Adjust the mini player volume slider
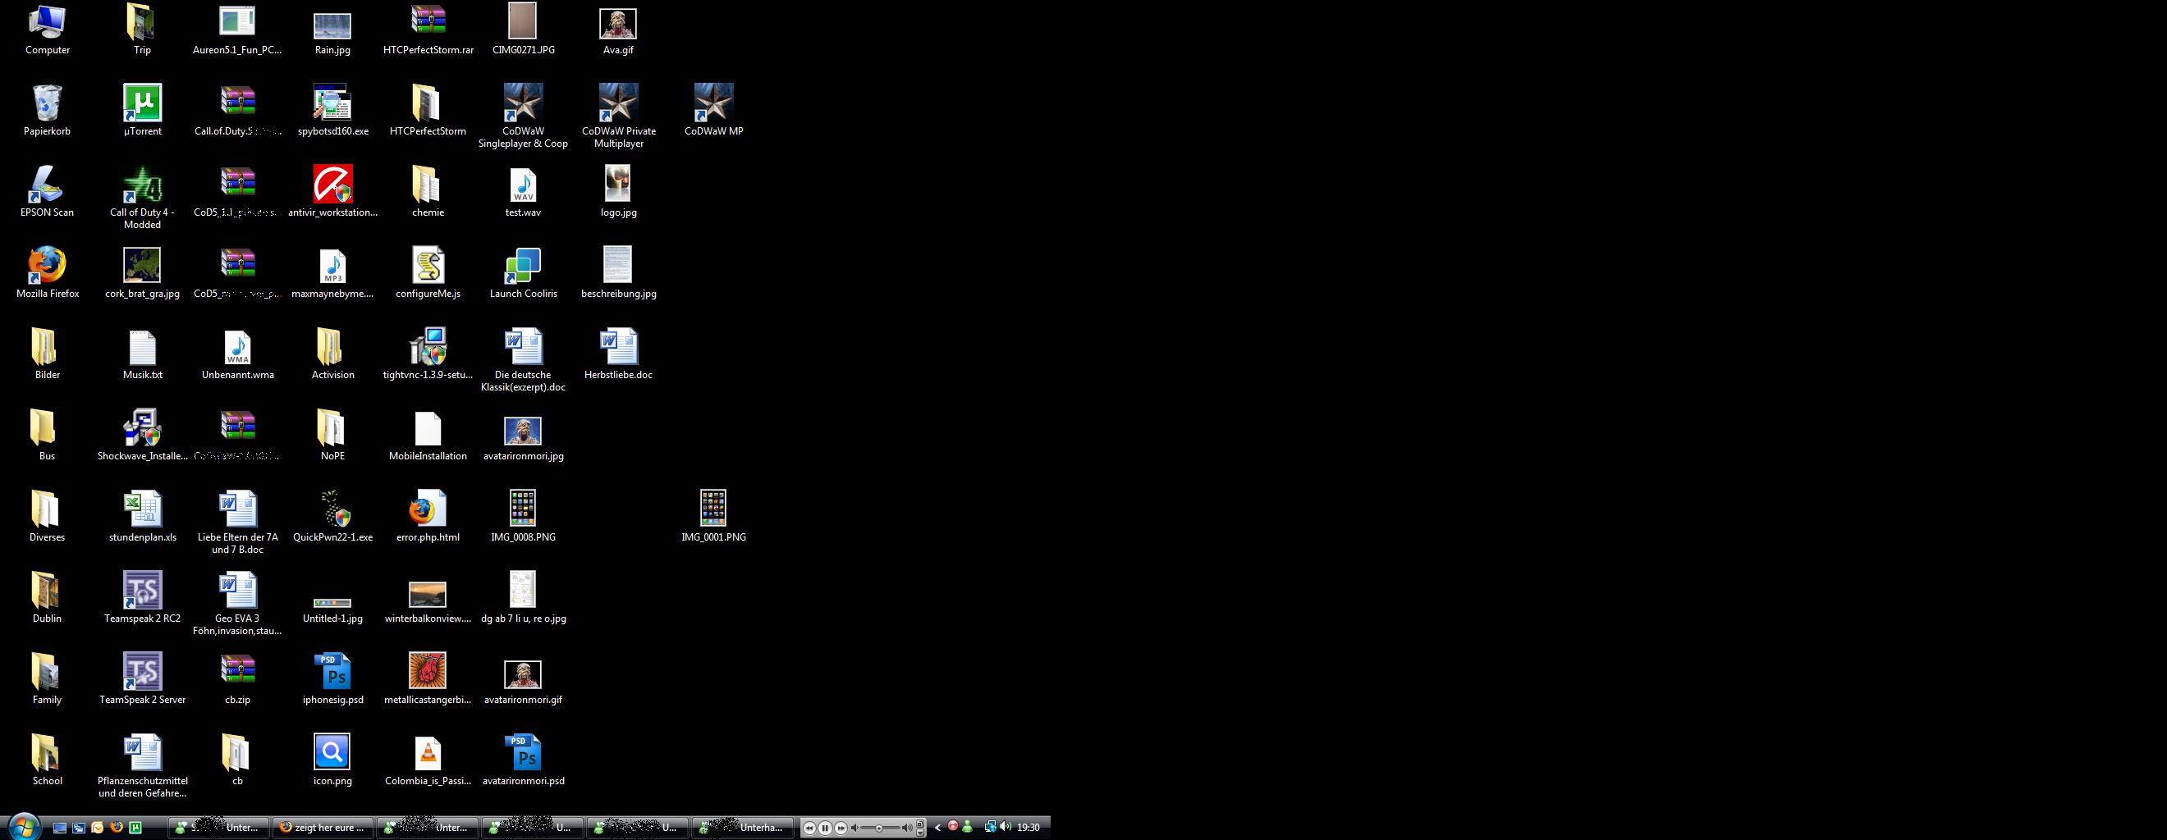2167x840 pixels. (x=880, y=829)
